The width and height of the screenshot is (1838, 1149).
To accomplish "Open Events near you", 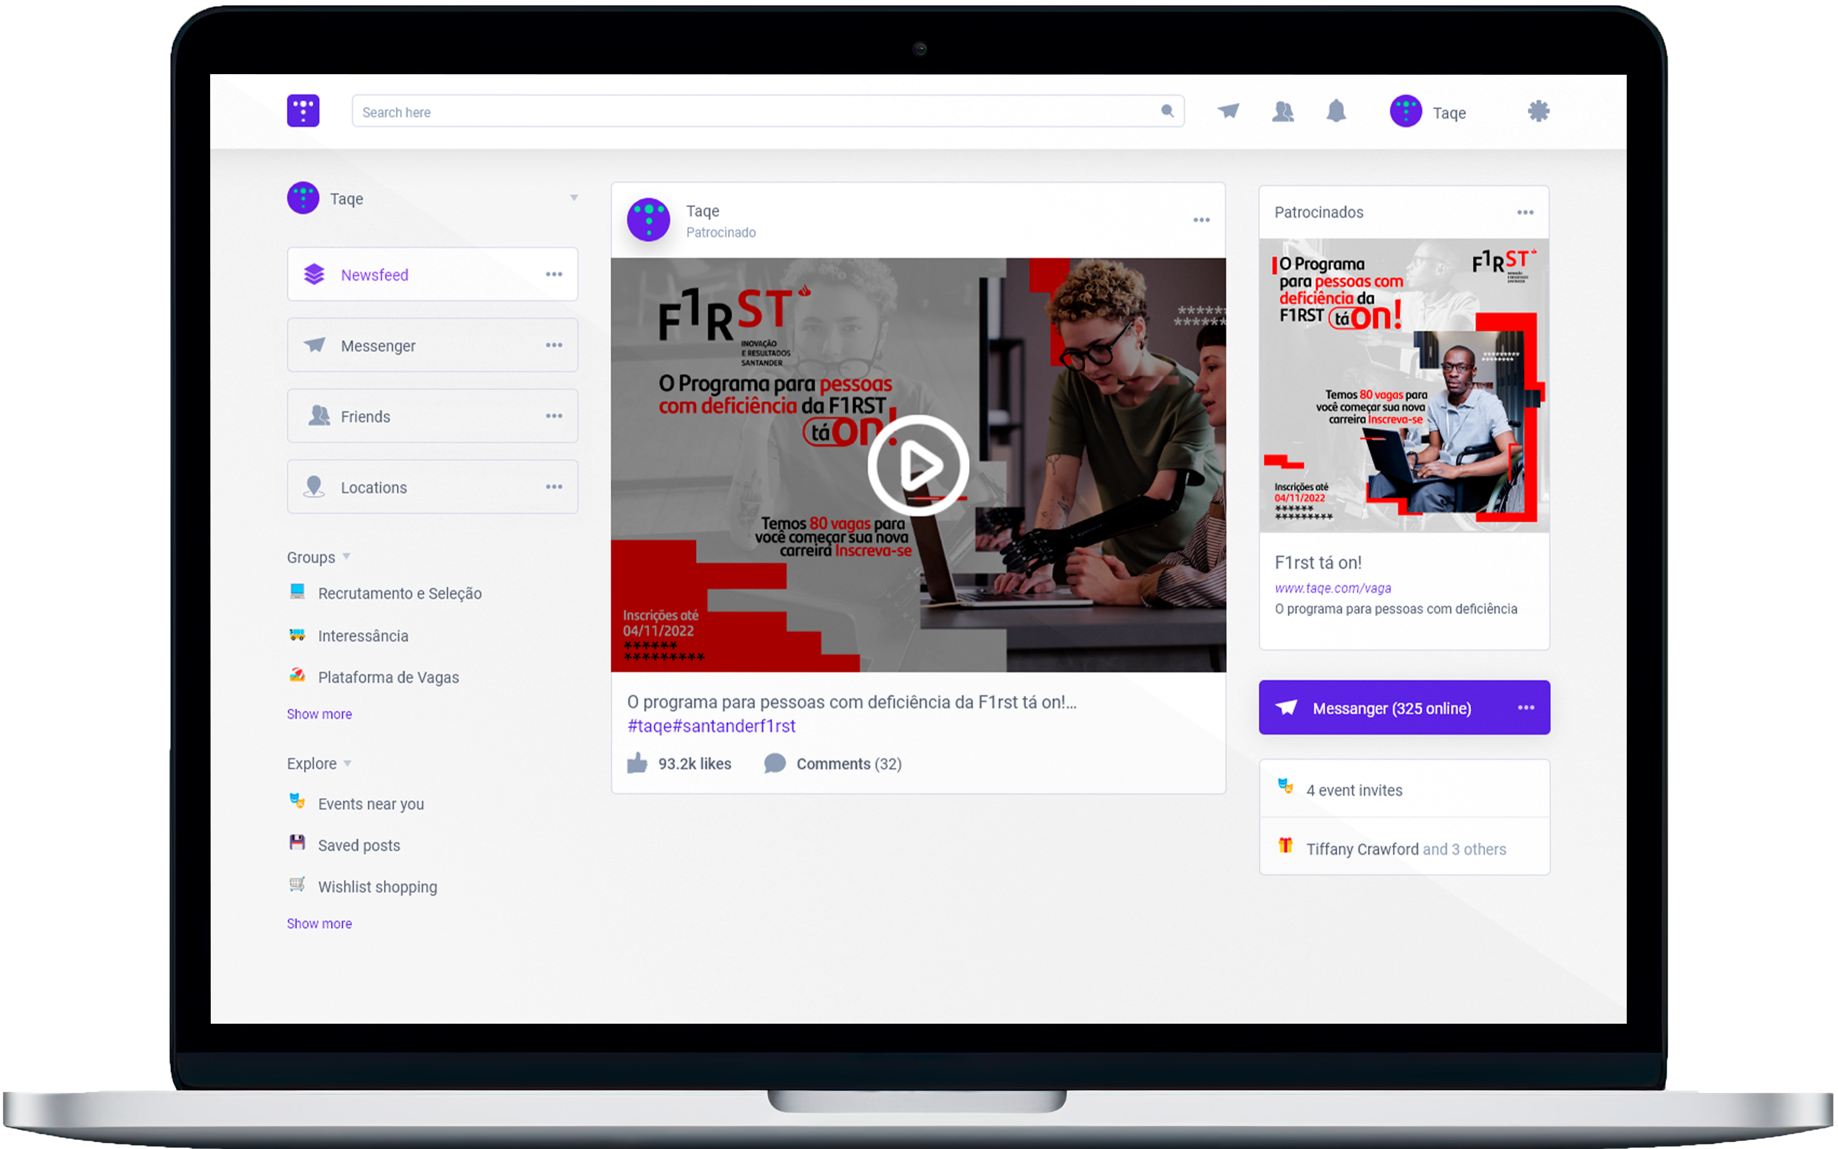I will click(371, 803).
